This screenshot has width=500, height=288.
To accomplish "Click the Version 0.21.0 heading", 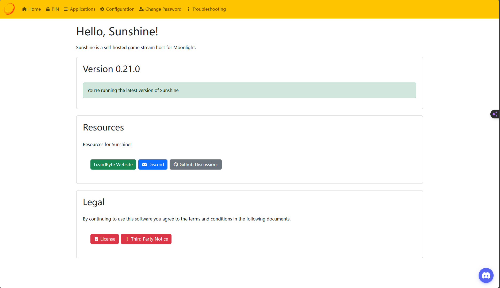I will point(111,69).
